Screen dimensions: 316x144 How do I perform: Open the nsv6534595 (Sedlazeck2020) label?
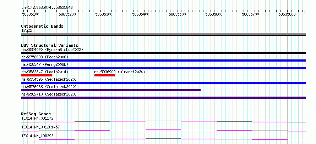(49, 79)
